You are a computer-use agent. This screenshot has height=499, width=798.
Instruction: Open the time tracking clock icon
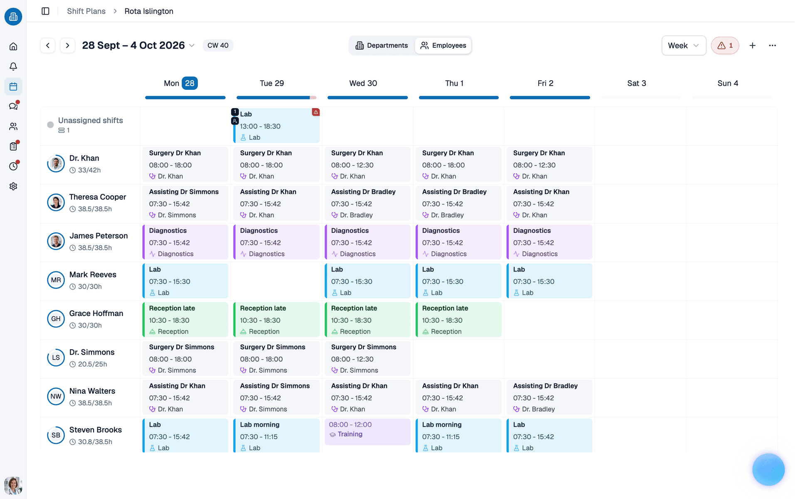13,166
